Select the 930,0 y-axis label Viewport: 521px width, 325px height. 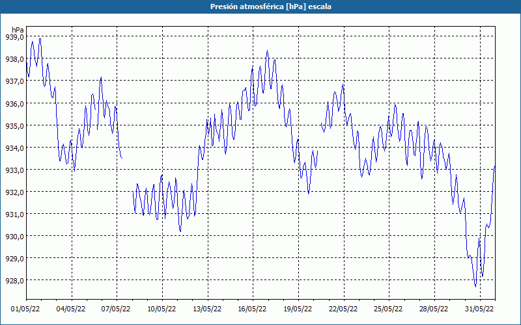pyautogui.click(x=14, y=237)
